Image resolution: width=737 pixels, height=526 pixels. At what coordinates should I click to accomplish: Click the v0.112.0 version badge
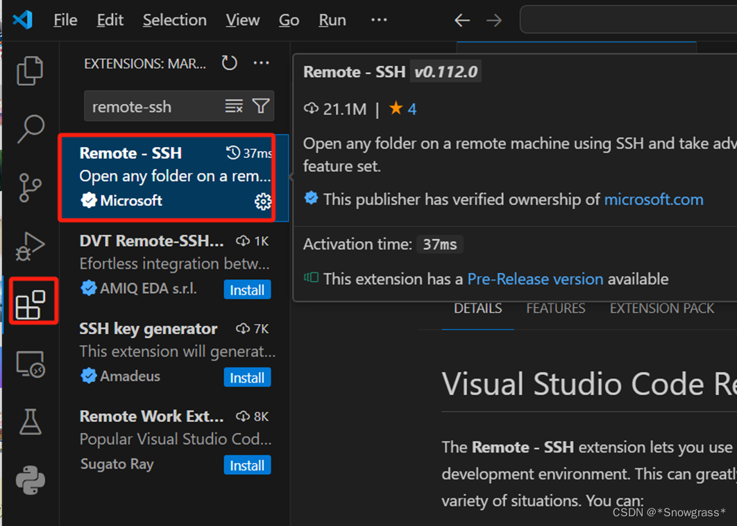(446, 72)
